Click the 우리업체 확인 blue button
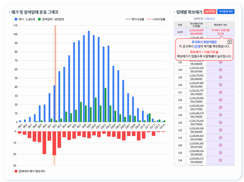244x182 pixels. 226,11
